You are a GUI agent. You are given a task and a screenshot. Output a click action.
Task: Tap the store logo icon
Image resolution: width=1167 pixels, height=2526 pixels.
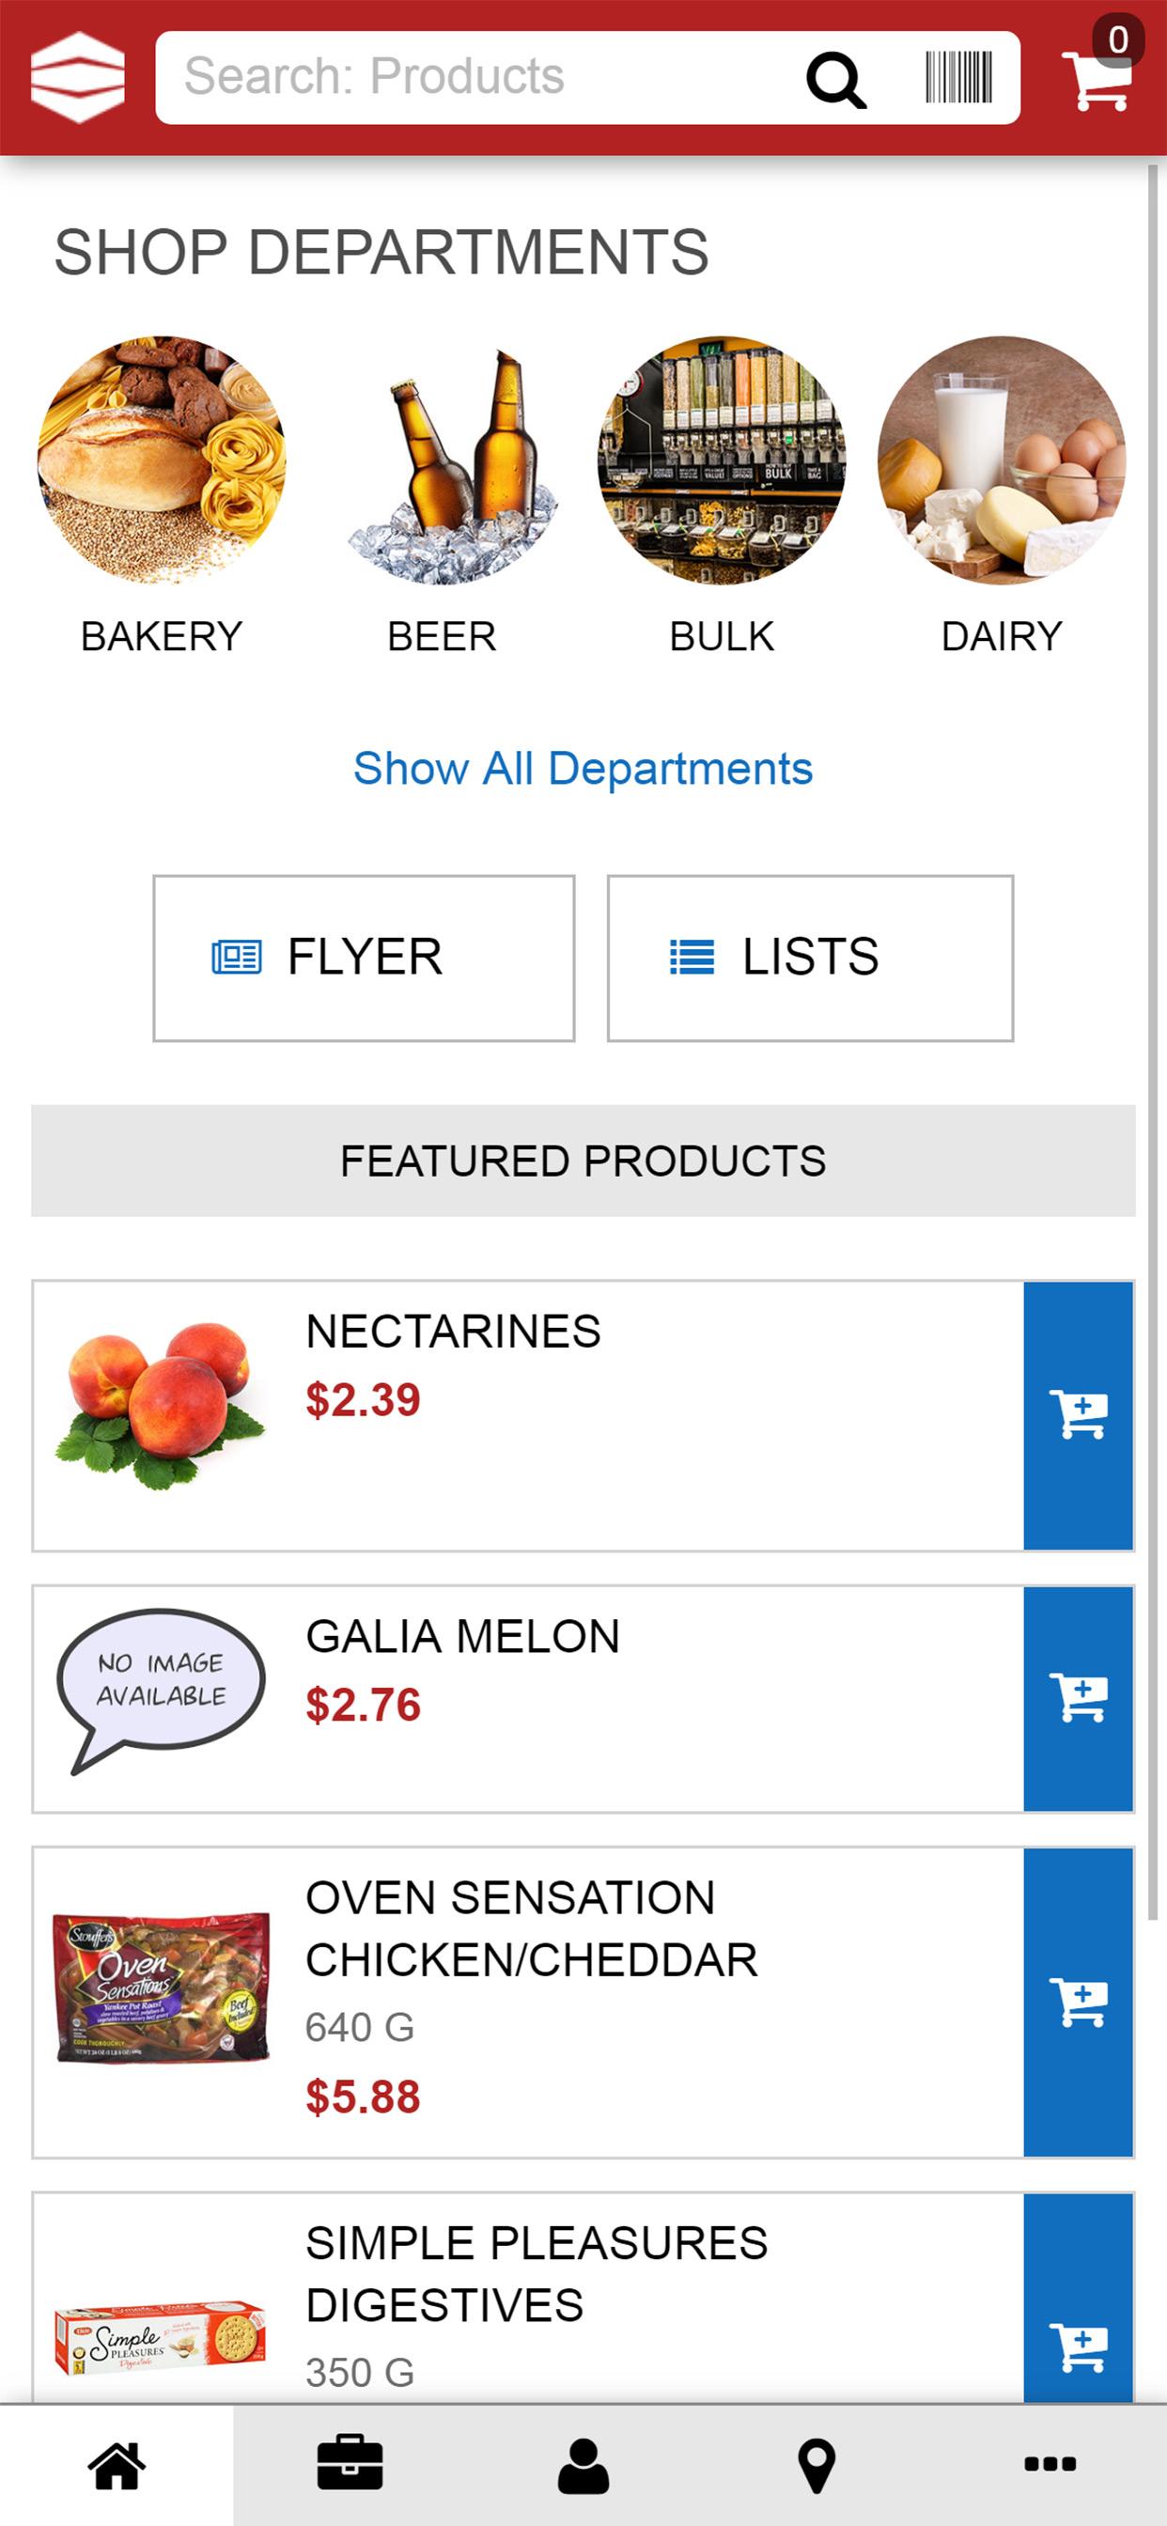(x=77, y=77)
